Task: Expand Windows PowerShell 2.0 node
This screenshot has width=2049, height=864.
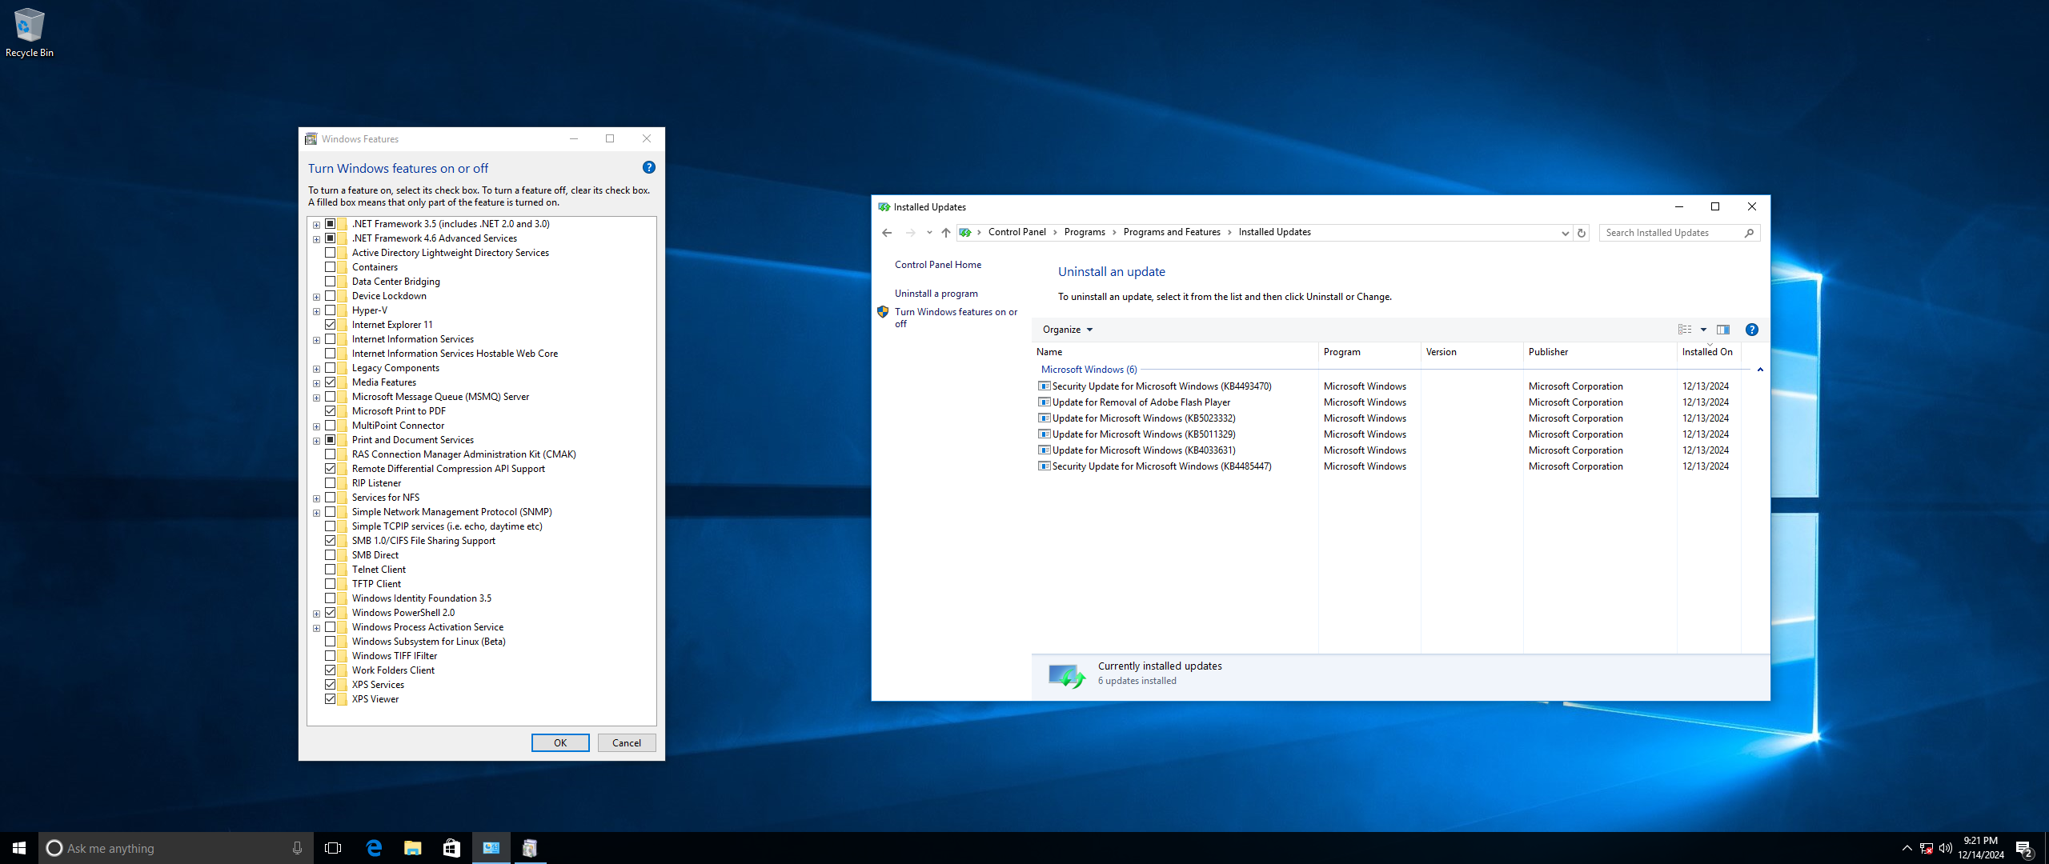Action: [x=316, y=614]
